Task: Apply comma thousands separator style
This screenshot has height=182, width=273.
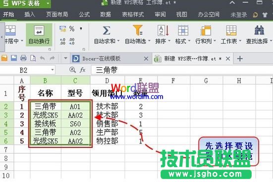Action: [x=81, y=29]
